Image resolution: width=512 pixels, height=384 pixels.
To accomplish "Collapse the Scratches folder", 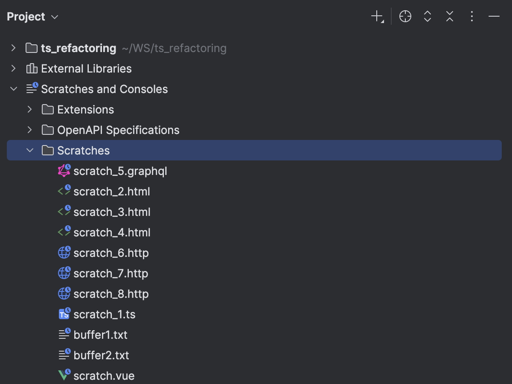I will pos(29,151).
